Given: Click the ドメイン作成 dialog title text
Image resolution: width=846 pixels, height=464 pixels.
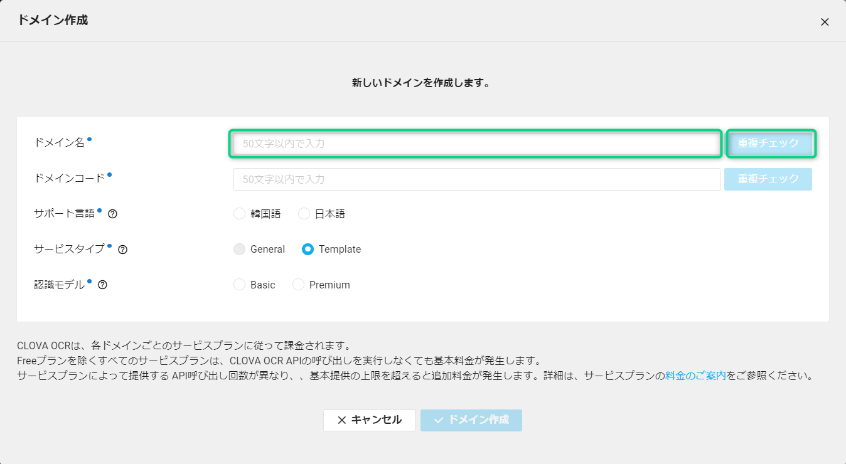Looking at the screenshot, I should pos(53,21).
